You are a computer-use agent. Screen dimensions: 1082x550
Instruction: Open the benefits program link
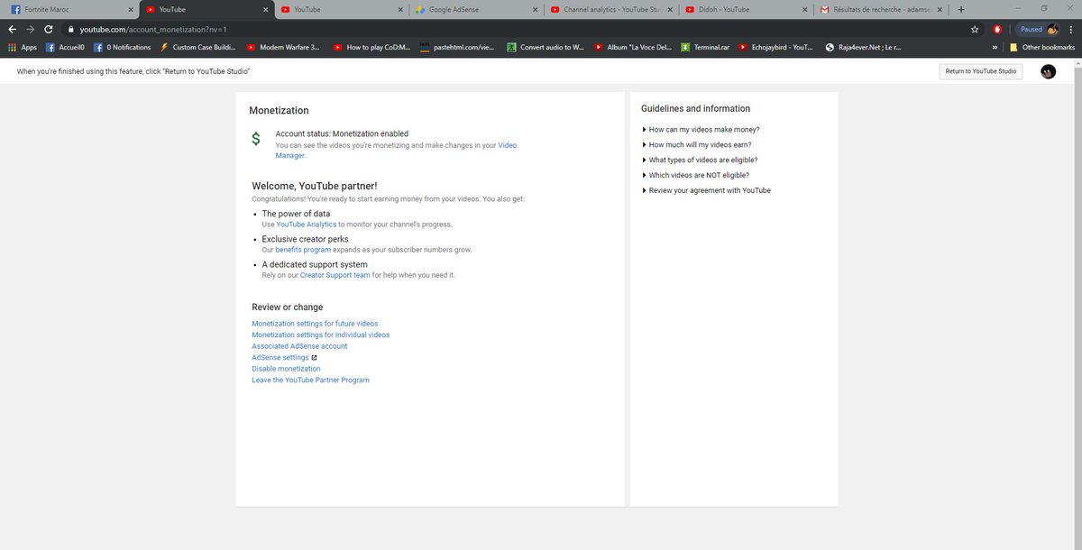[303, 250]
